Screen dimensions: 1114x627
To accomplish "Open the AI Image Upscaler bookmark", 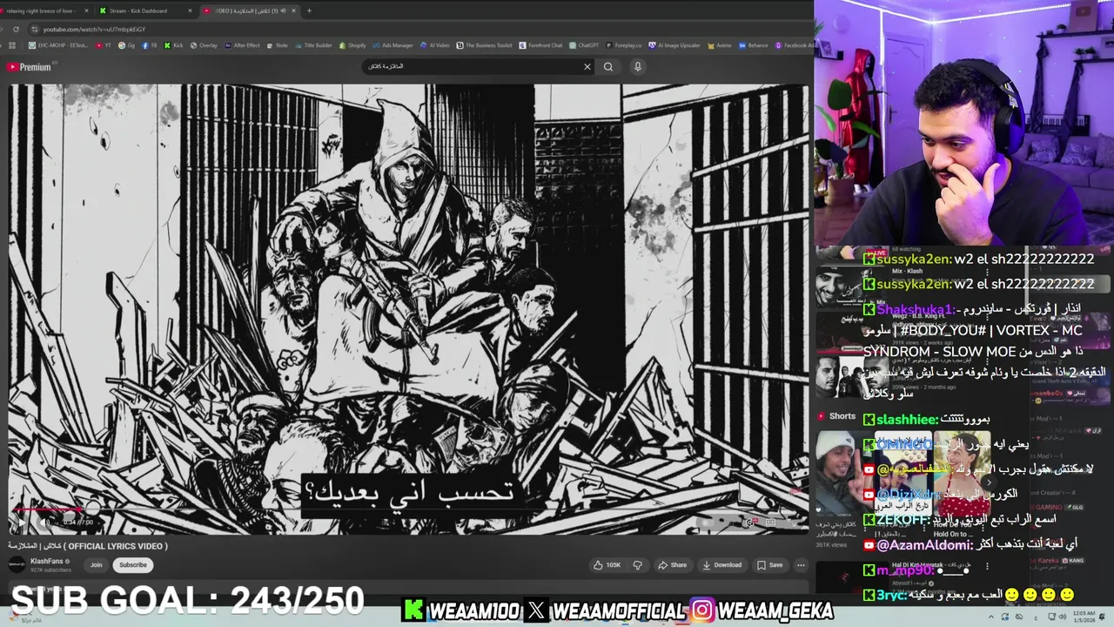I will point(674,45).
